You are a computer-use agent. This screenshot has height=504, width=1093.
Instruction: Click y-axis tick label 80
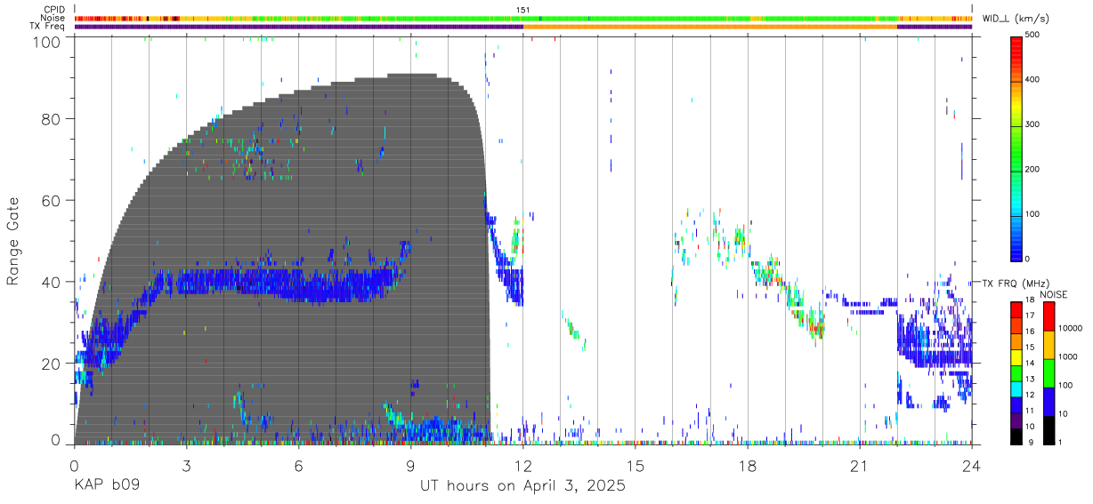[x=51, y=119]
